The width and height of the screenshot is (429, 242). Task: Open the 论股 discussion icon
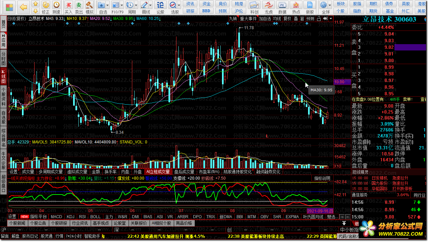click(160, 7)
